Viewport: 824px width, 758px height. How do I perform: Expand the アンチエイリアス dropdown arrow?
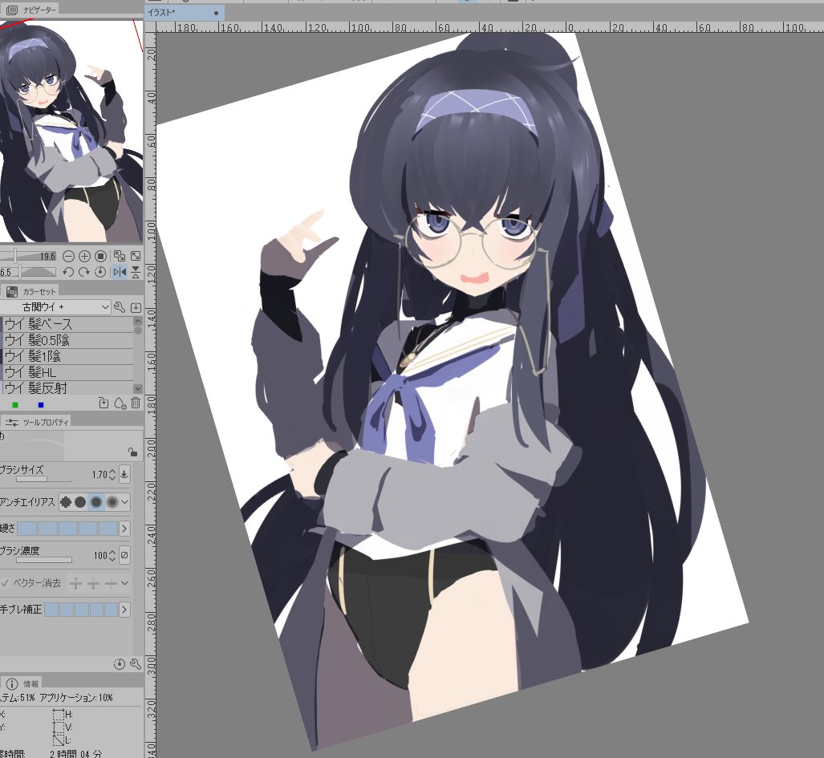coord(124,502)
